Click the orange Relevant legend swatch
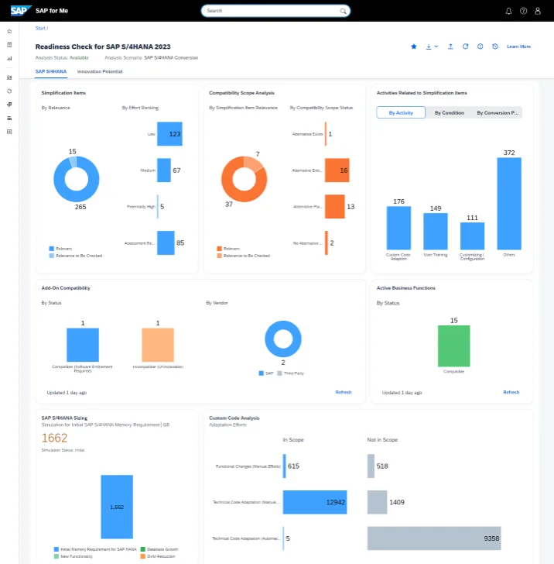Screen dimensions: 554x564 click(219, 249)
